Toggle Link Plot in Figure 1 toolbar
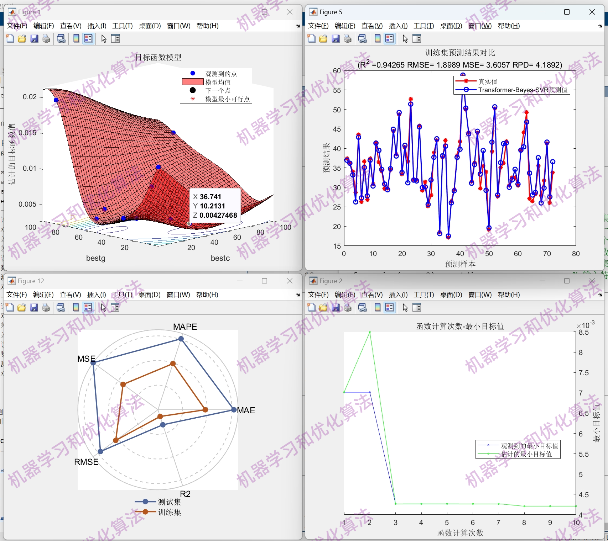The width and height of the screenshot is (608, 541). [x=61, y=39]
